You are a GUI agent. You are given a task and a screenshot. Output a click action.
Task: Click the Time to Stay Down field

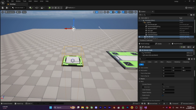tap(168, 73)
